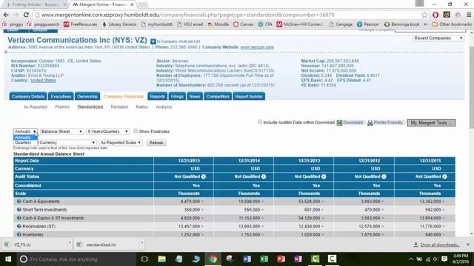Click the page vertical scrollbar
Screen dimensions: 474x266
[x=471, y=87]
